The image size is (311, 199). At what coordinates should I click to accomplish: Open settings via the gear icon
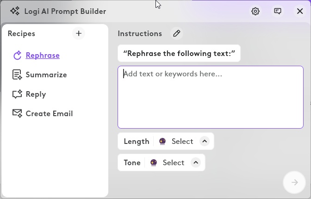(255, 11)
